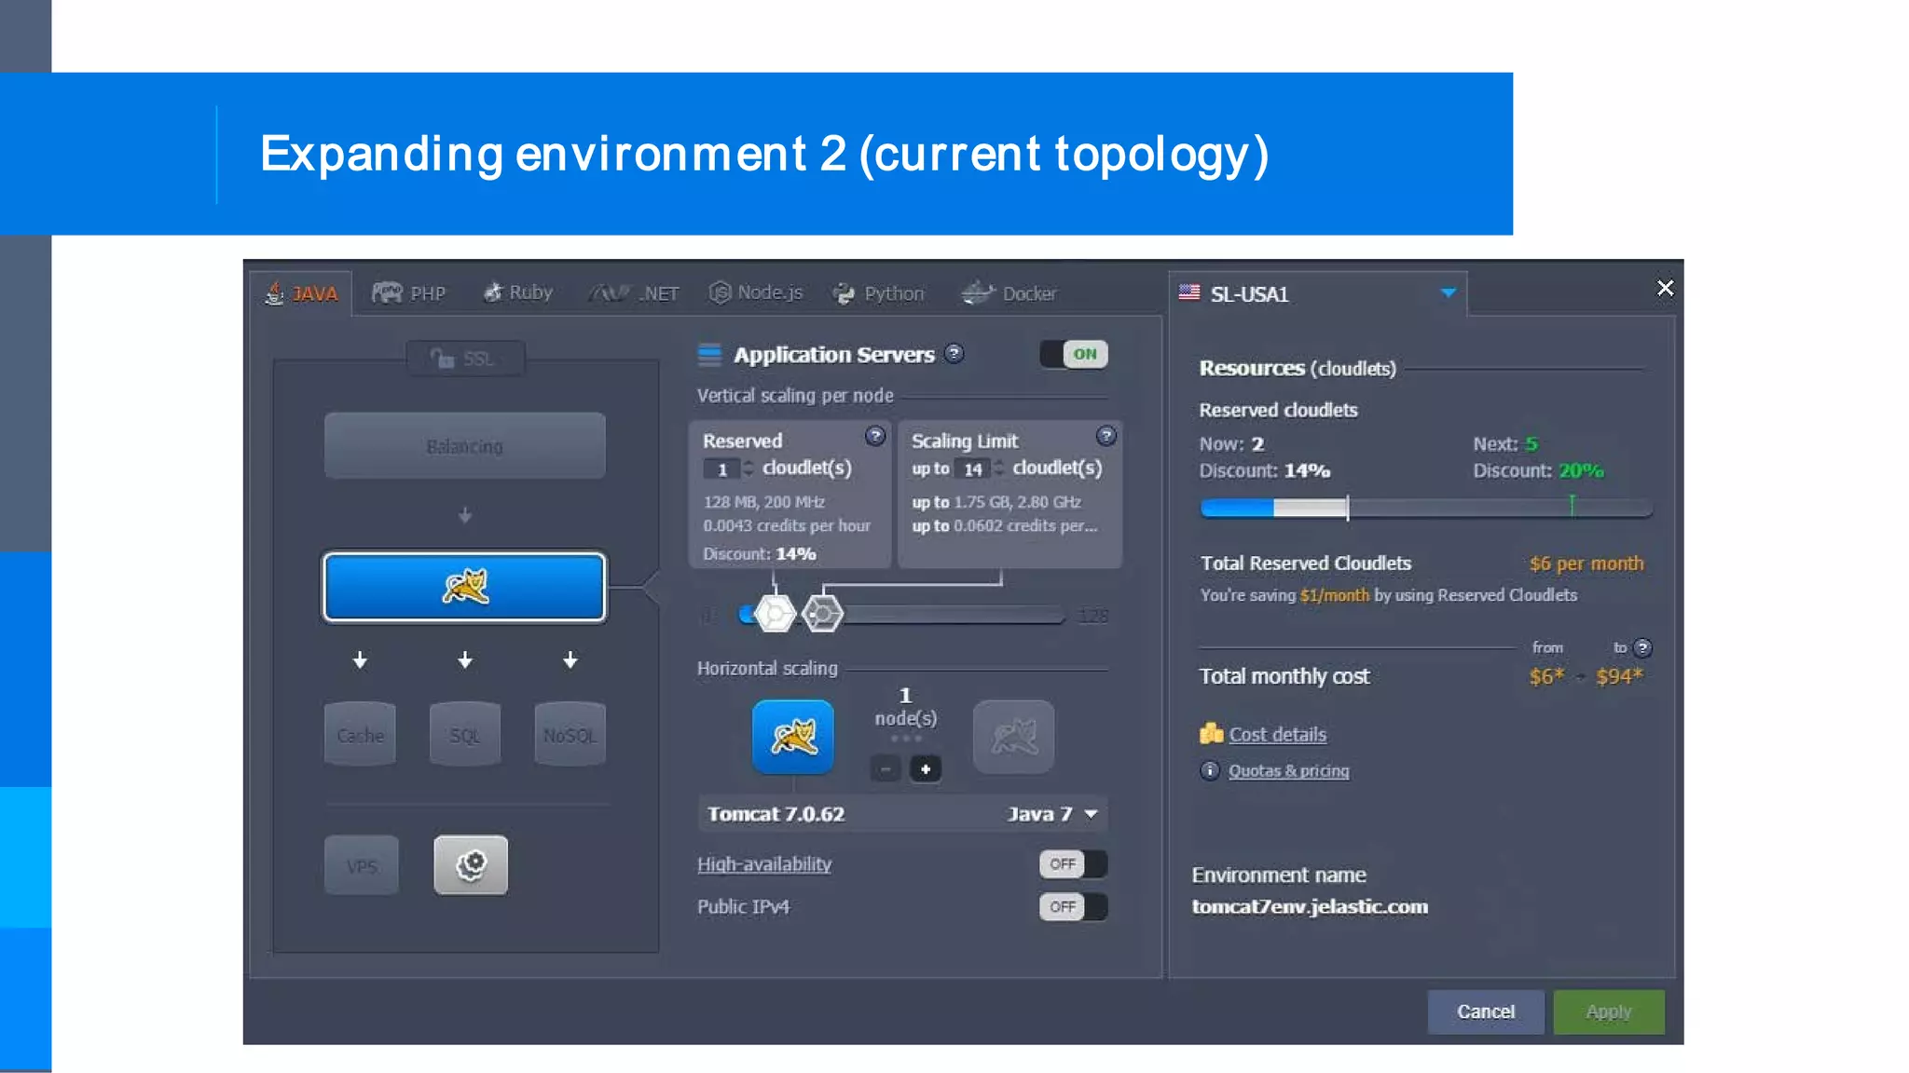Select the Tomcat application server node
Image resolution: width=1909 pixels, height=1073 pixels.
coord(464,587)
